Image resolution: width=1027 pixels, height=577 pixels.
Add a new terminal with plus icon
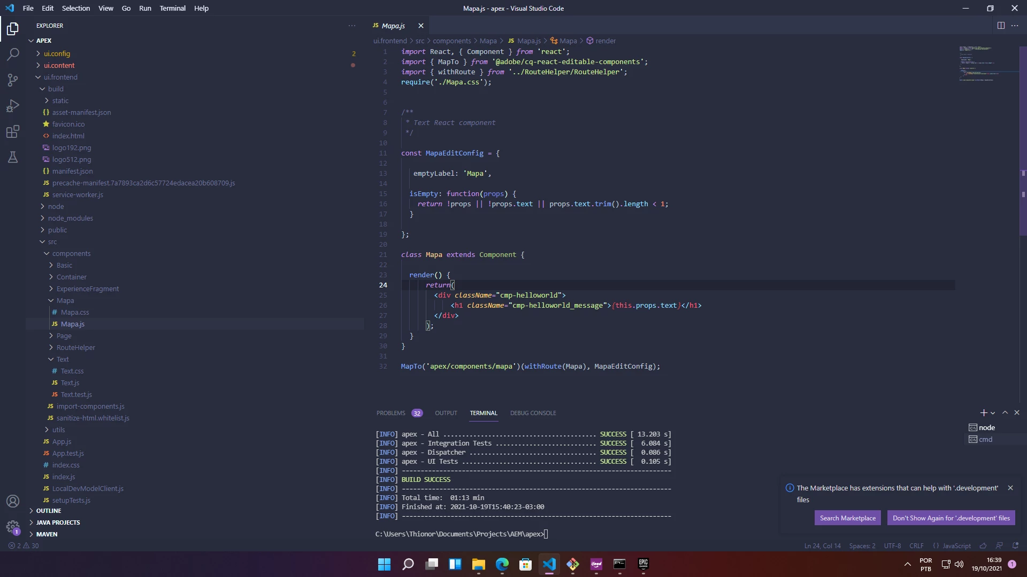point(983,413)
